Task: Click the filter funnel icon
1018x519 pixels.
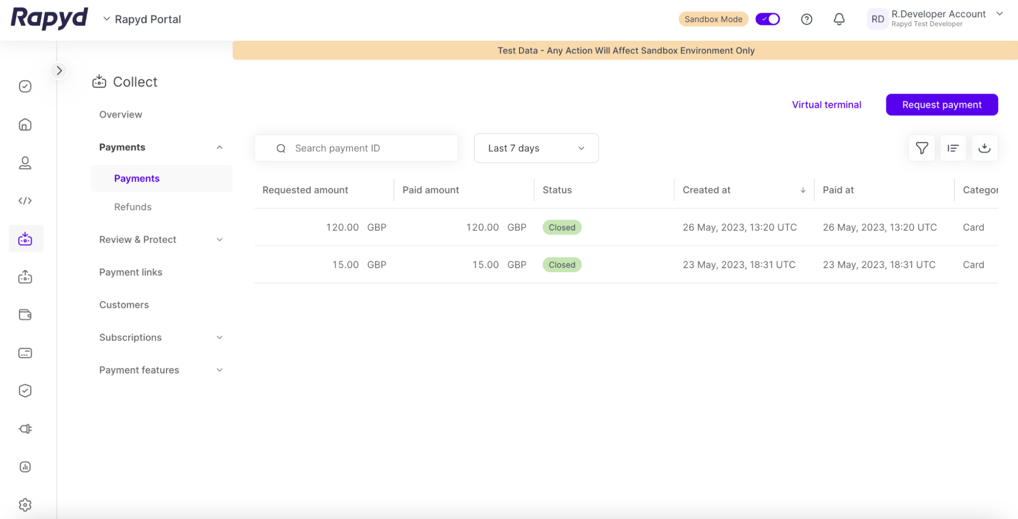Action: coord(921,148)
